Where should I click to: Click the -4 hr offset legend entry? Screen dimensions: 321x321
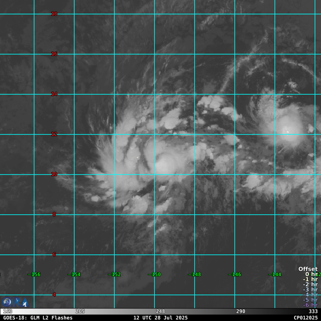pos(310,295)
